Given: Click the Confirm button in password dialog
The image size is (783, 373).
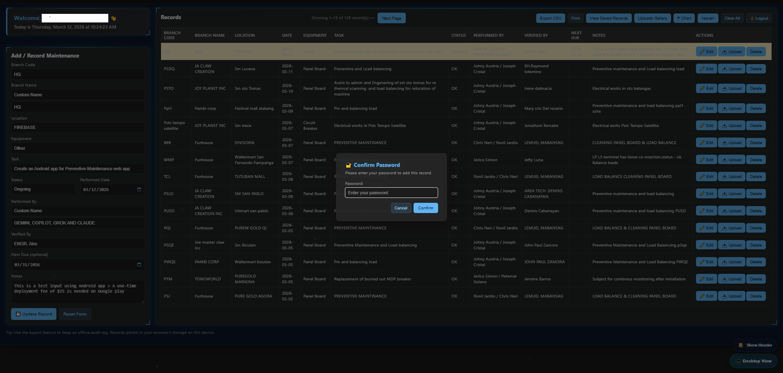Looking at the screenshot, I should [425, 208].
